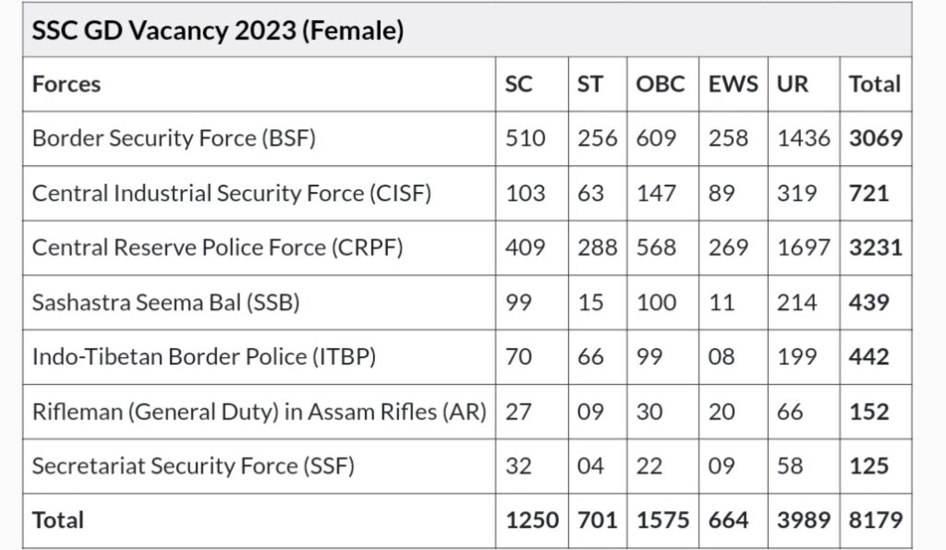The height and width of the screenshot is (550, 946).
Task: Select the total SC value 1250
Action: point(532,520)
